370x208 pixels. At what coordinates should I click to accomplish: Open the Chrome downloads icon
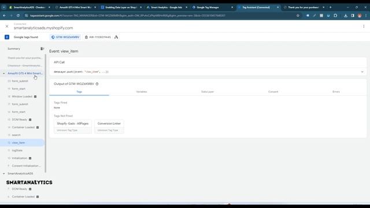[x=346, y=16]
